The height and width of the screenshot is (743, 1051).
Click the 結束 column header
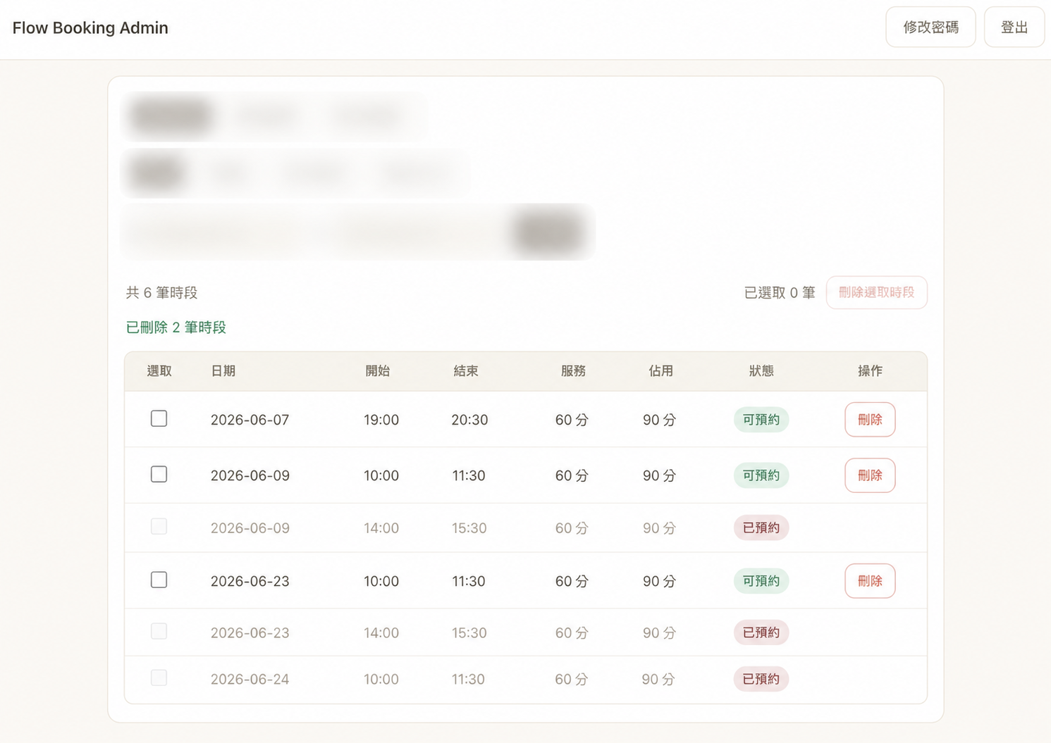tap(465, 370)
